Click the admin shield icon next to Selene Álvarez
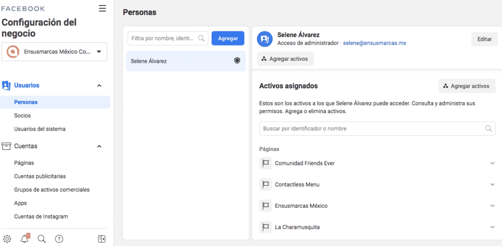502x246 pixels. pos(237,60)
